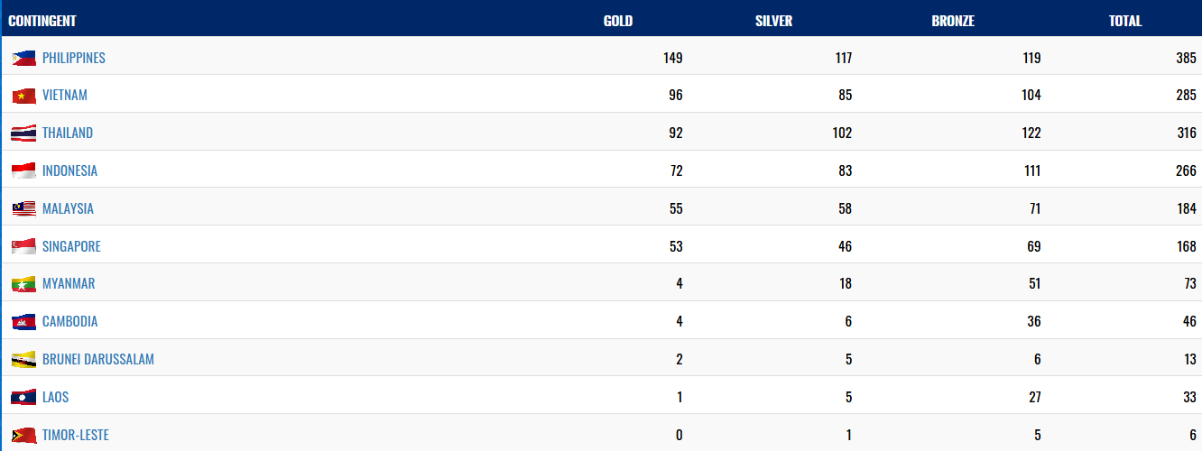Click the Cambodia flag icon
This screenshot has width=1202, height=451.
[x=24, y=322]
